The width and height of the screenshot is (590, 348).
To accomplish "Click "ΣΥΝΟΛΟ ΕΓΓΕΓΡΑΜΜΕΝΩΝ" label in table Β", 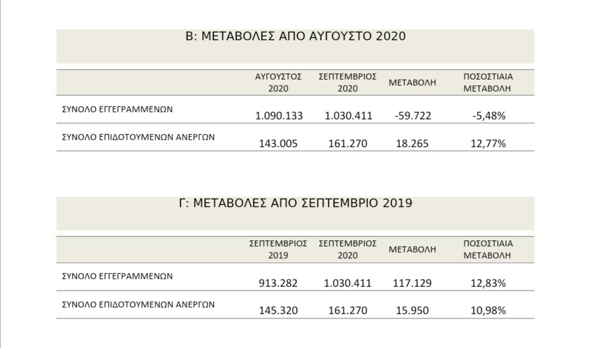I will 117,109.
